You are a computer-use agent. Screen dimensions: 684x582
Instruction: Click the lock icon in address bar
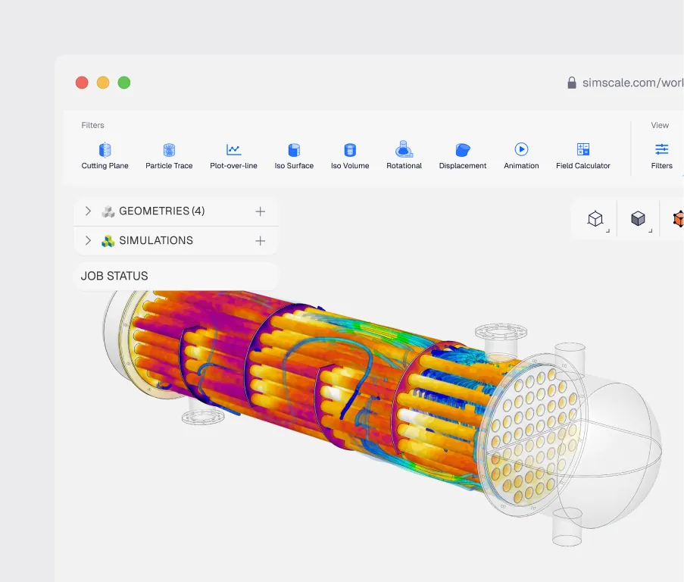[571, 83]
